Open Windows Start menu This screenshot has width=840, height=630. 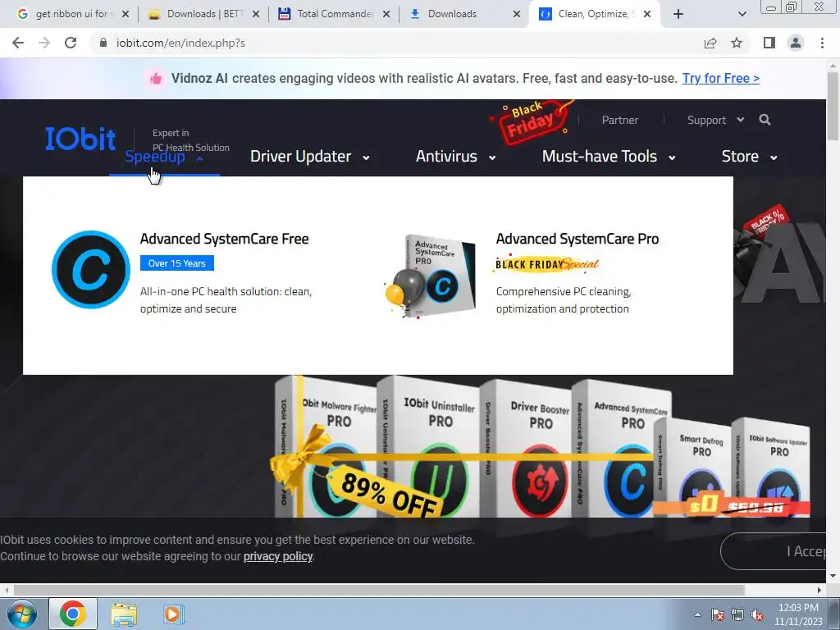tap(21, 614)
